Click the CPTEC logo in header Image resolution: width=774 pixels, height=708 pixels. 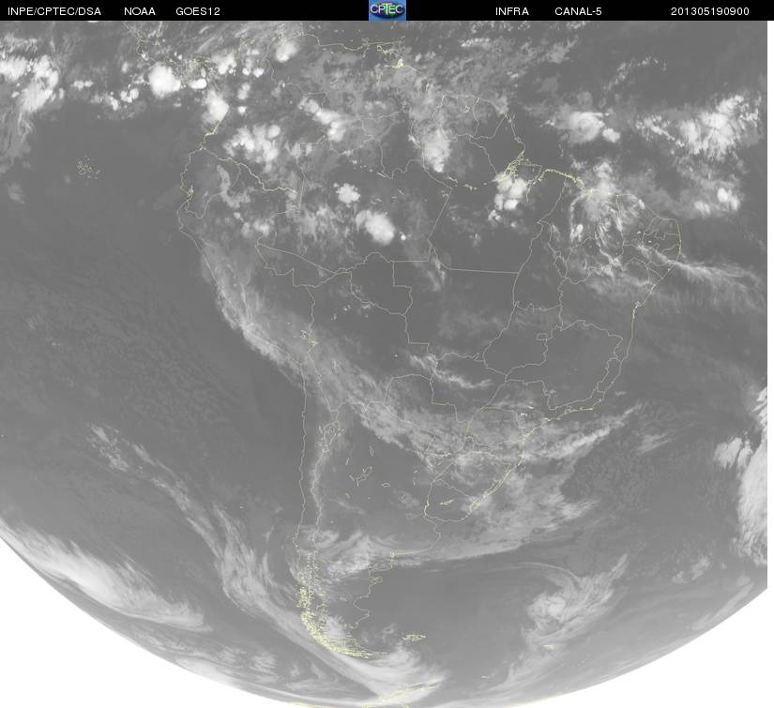point(387,10)
